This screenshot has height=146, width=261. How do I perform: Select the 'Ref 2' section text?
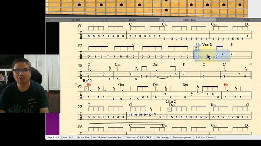pos(87,81)
